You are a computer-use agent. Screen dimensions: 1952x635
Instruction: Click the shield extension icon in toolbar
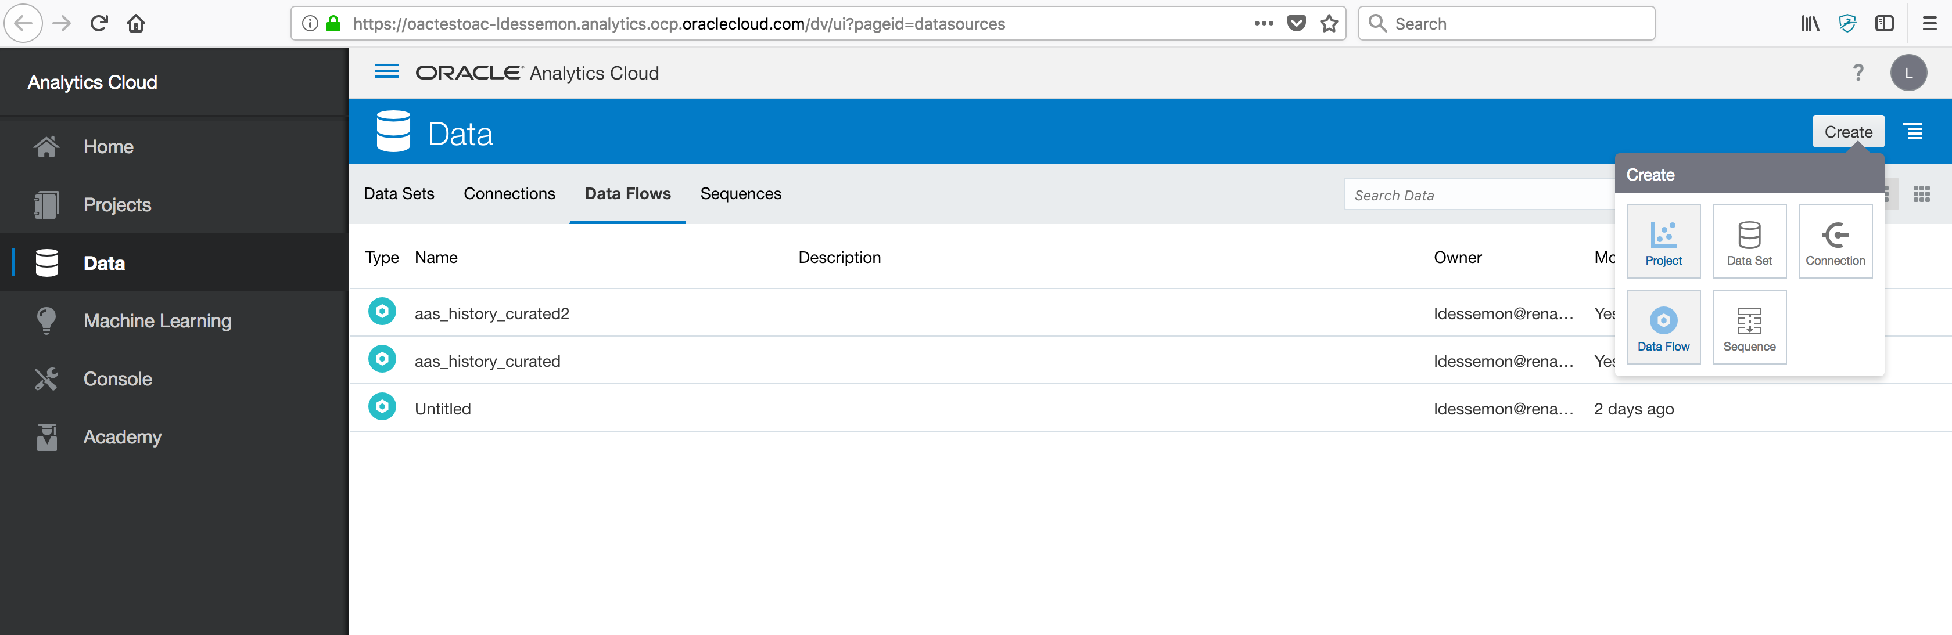click(x=1847, y=23)
